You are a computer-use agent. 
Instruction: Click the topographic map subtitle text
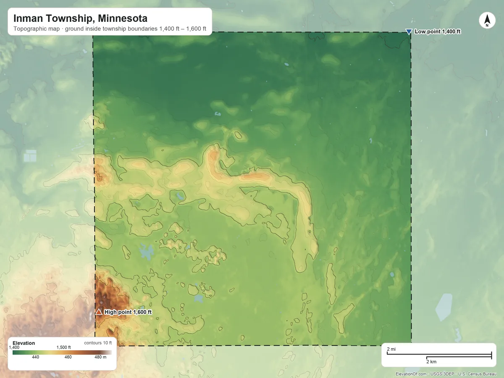110,29
